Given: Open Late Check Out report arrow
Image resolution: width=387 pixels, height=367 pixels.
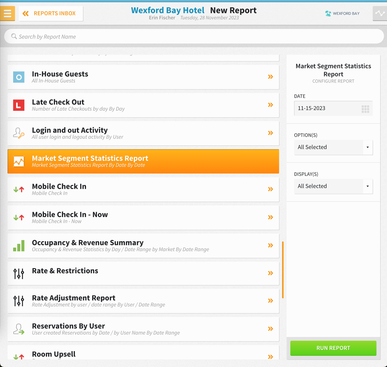Looking at the screenshot, I should [x=271, y=105].
